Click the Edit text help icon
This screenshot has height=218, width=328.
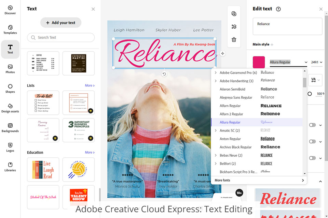278,9
